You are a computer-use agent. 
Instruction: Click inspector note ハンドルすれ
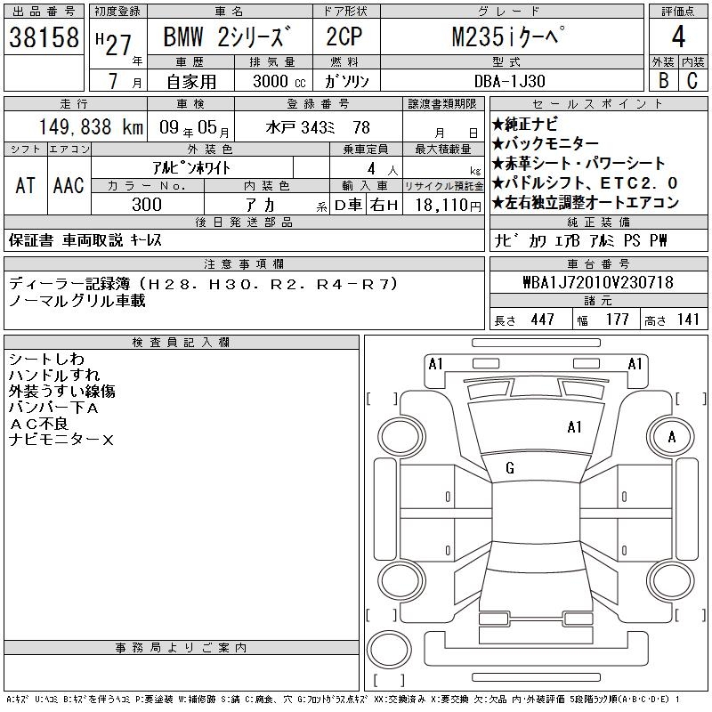[54, 375]
